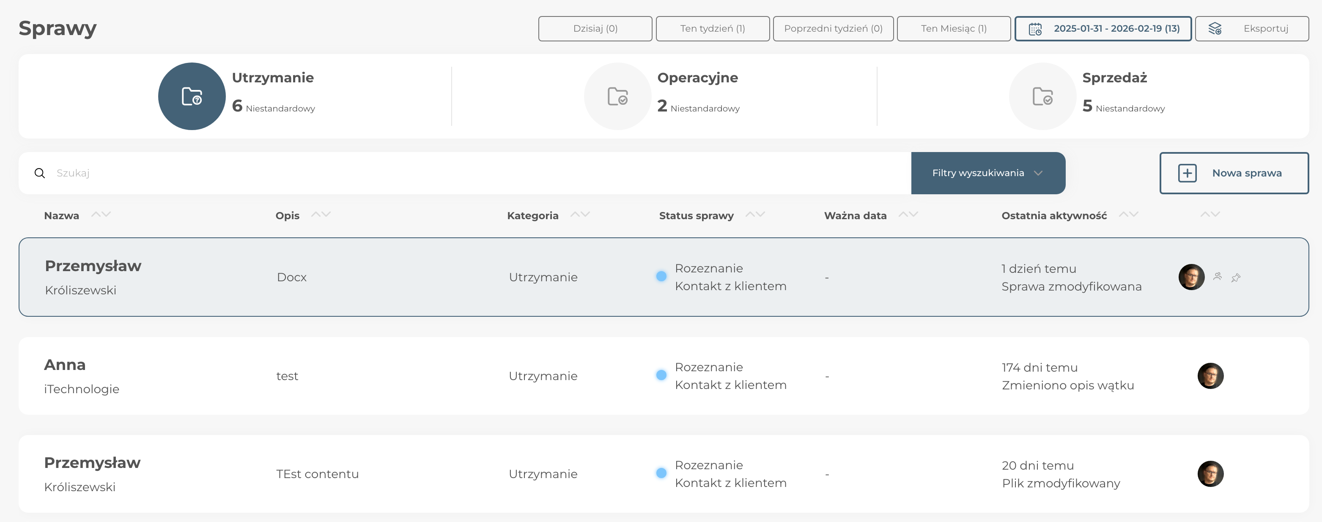Select the Ten tydzień (1) filter
This screenshot has width=1322, height=522.
(712, 29)
